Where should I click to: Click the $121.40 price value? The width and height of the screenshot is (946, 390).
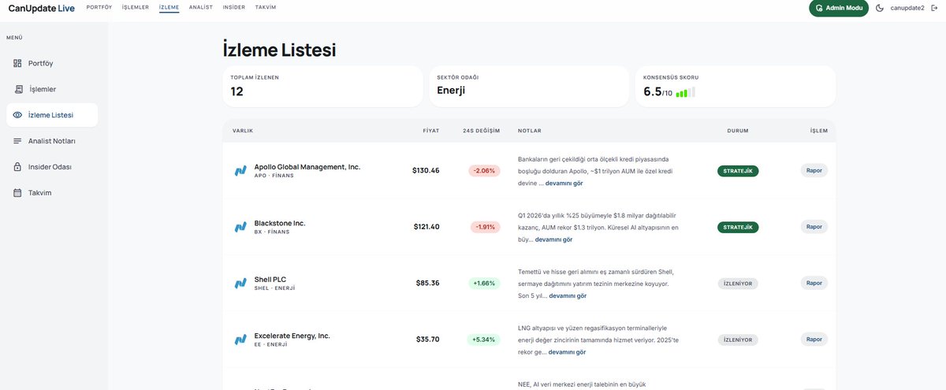426,227
